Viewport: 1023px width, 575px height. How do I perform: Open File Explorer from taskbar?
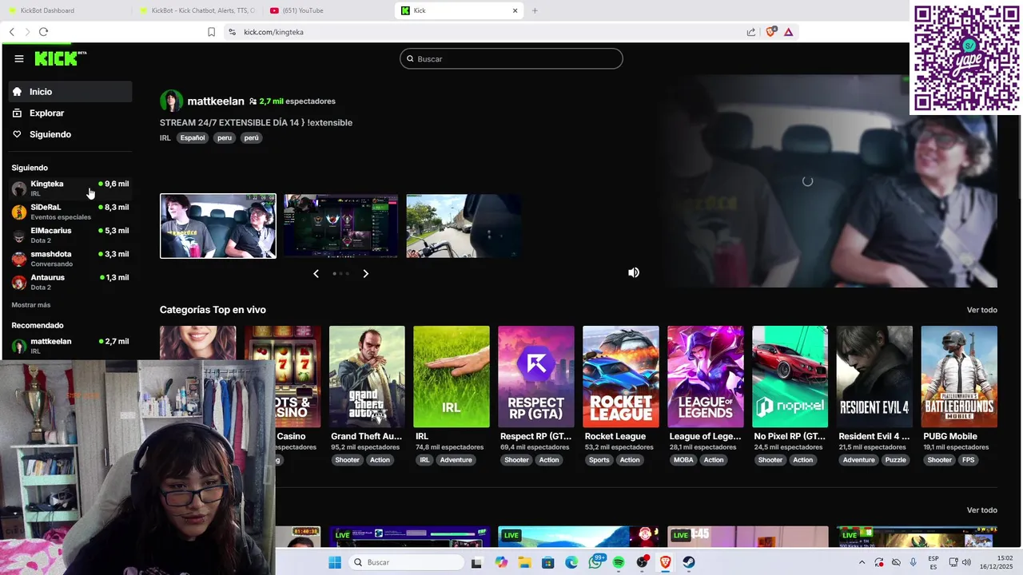pos(524,562)
